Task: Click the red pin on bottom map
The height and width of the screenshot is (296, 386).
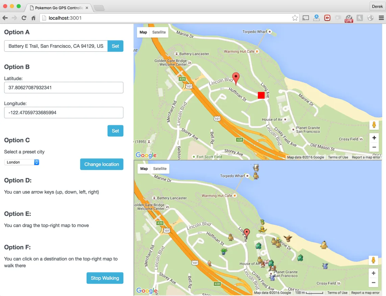Action: pyautogui.click(x=246, y=233)
